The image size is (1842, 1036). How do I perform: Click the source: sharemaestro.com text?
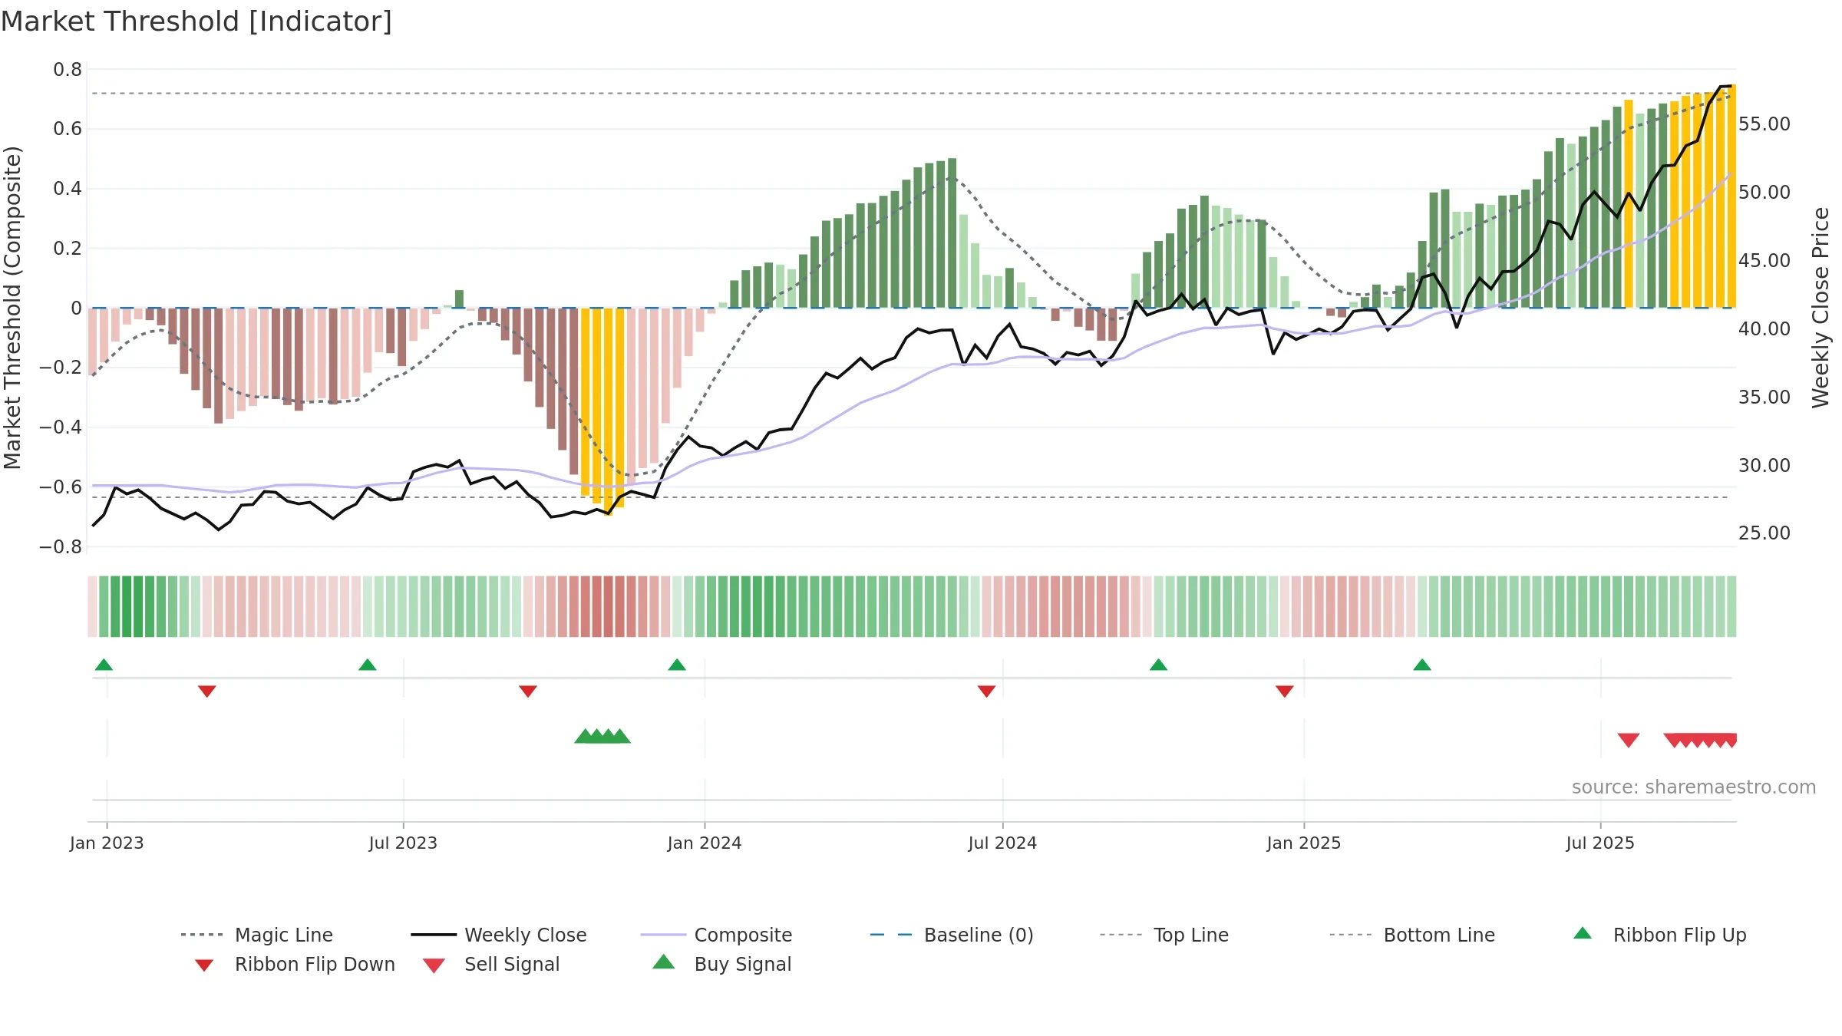[x=1694, y=787]
